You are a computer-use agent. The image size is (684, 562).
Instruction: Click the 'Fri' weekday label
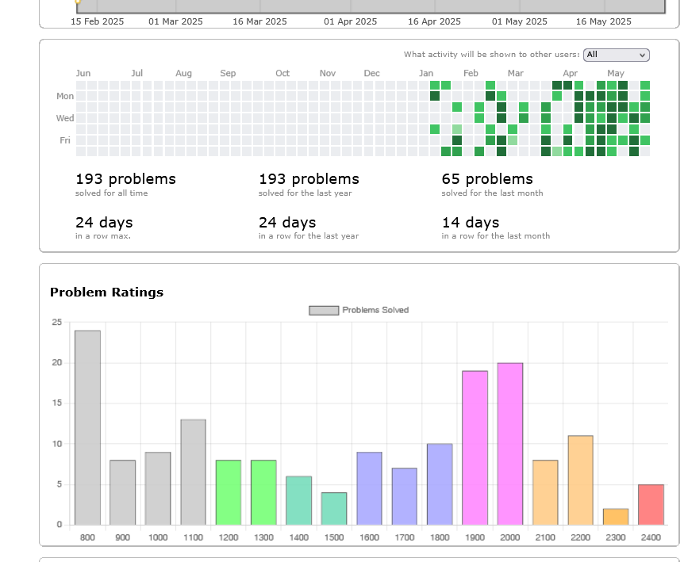point(65,140)
